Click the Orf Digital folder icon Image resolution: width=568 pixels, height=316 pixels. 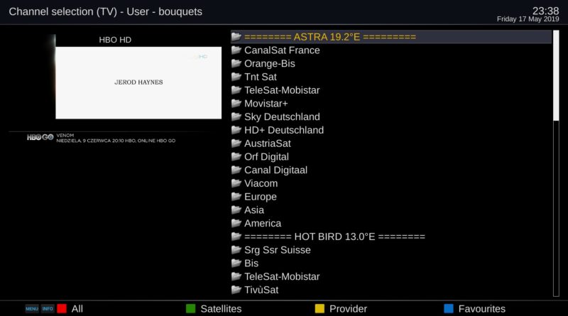236,156
